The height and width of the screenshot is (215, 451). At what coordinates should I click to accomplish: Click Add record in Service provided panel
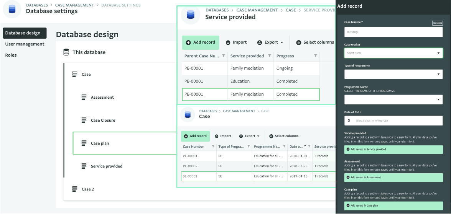[x=201, y=42]
